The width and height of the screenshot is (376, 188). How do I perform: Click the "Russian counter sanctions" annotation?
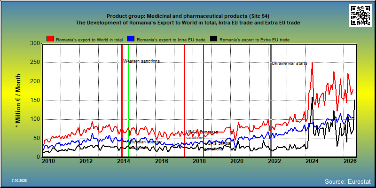pos(145,145)
